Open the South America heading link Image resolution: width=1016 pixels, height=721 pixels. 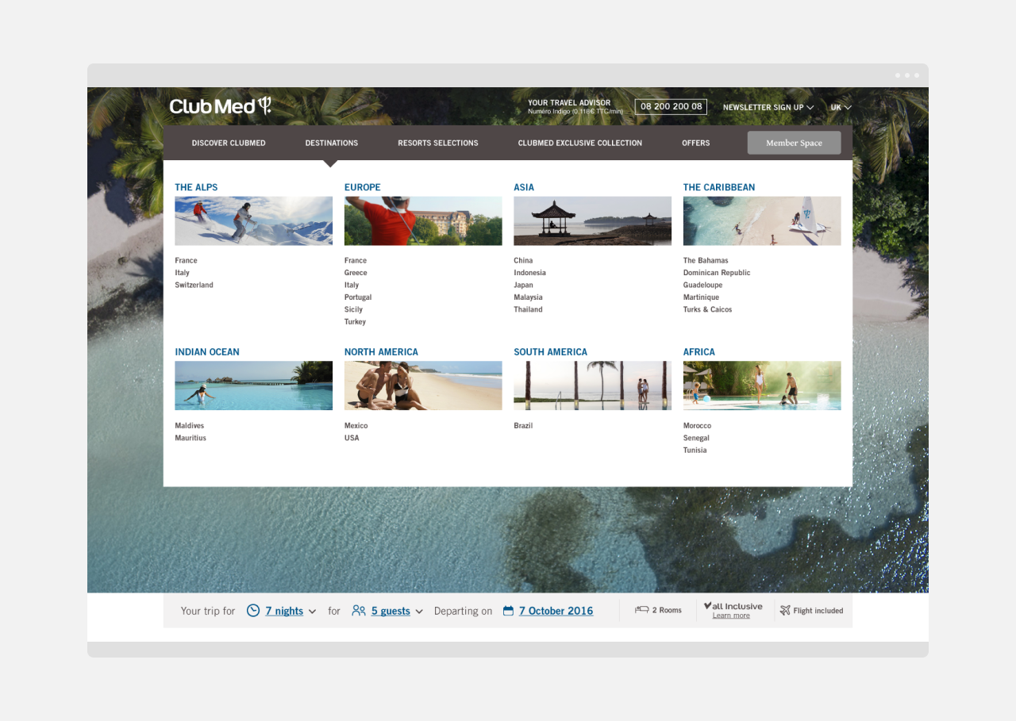[x=551, y=352]
